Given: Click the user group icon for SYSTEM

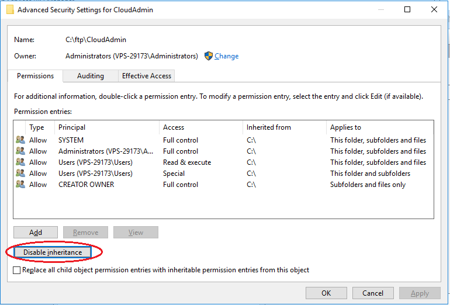Looking at the screenshot, I should pyautogui.click(x=20, y=140).
